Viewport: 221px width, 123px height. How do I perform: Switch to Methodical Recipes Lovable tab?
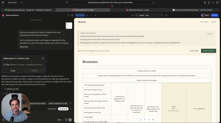coord(138,10)
